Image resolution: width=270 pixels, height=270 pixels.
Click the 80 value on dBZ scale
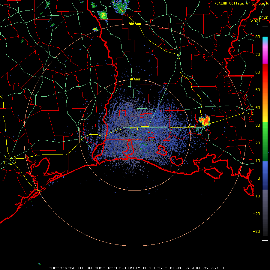258,37
